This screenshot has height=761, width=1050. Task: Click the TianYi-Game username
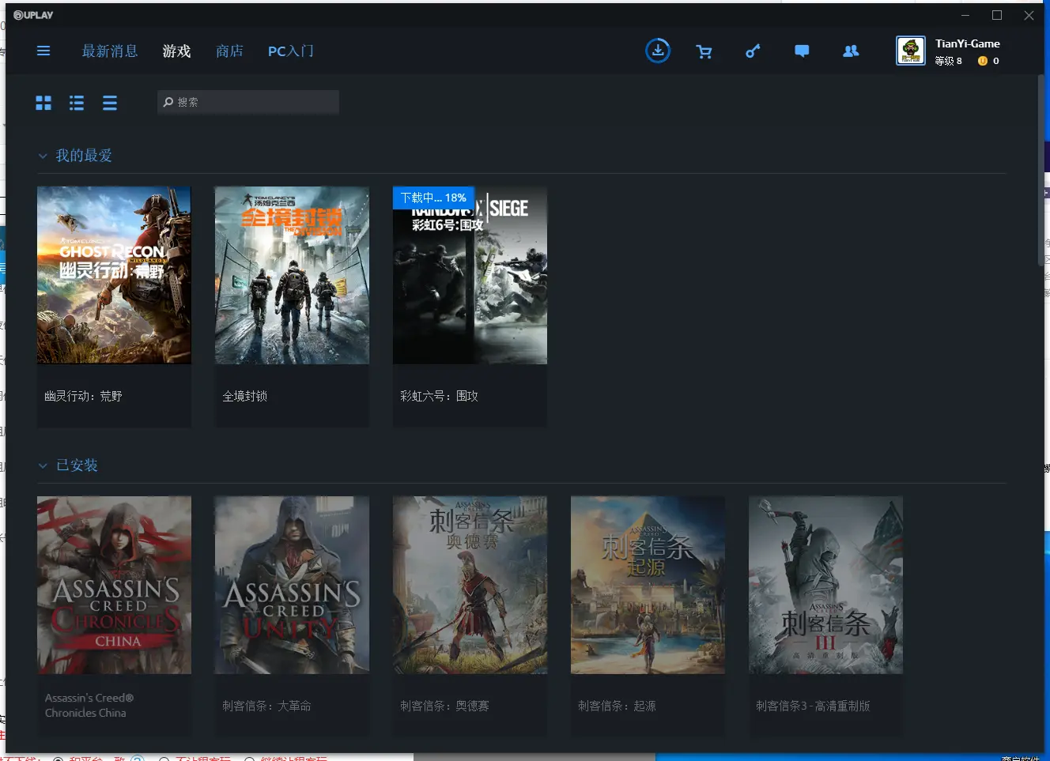coord(968,43)
